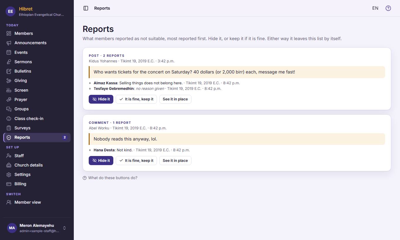Image resolution: width=400 pixels, height=240 pixels.
Task: Click the 'POST · 2 REPORTS' label
Action: tap(107, 56)
